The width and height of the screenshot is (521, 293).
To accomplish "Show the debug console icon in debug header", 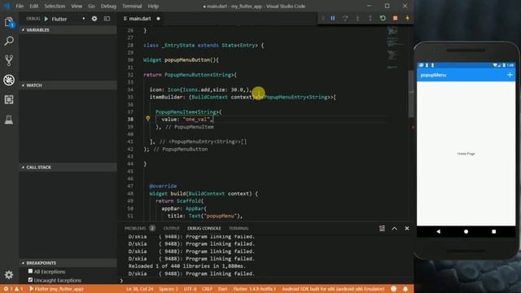I will [107, 19].
